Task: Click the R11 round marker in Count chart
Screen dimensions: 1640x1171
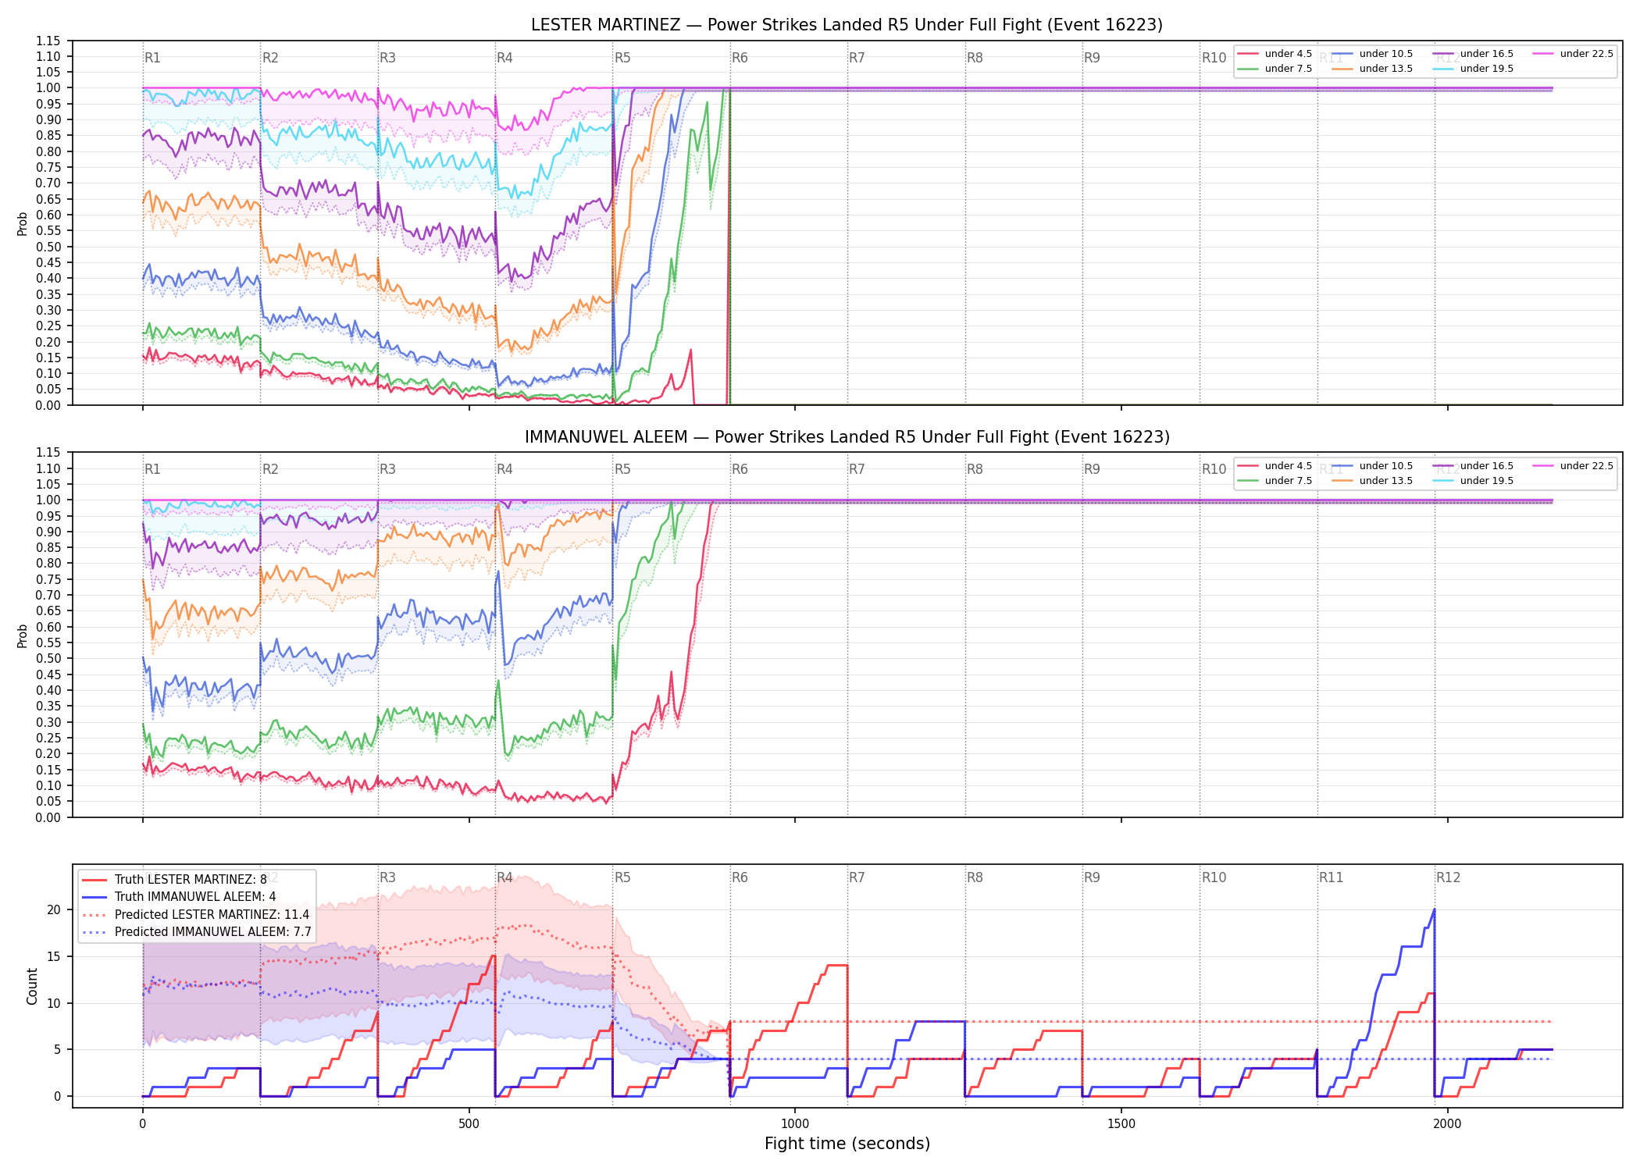Action: tap(1332, 877)
